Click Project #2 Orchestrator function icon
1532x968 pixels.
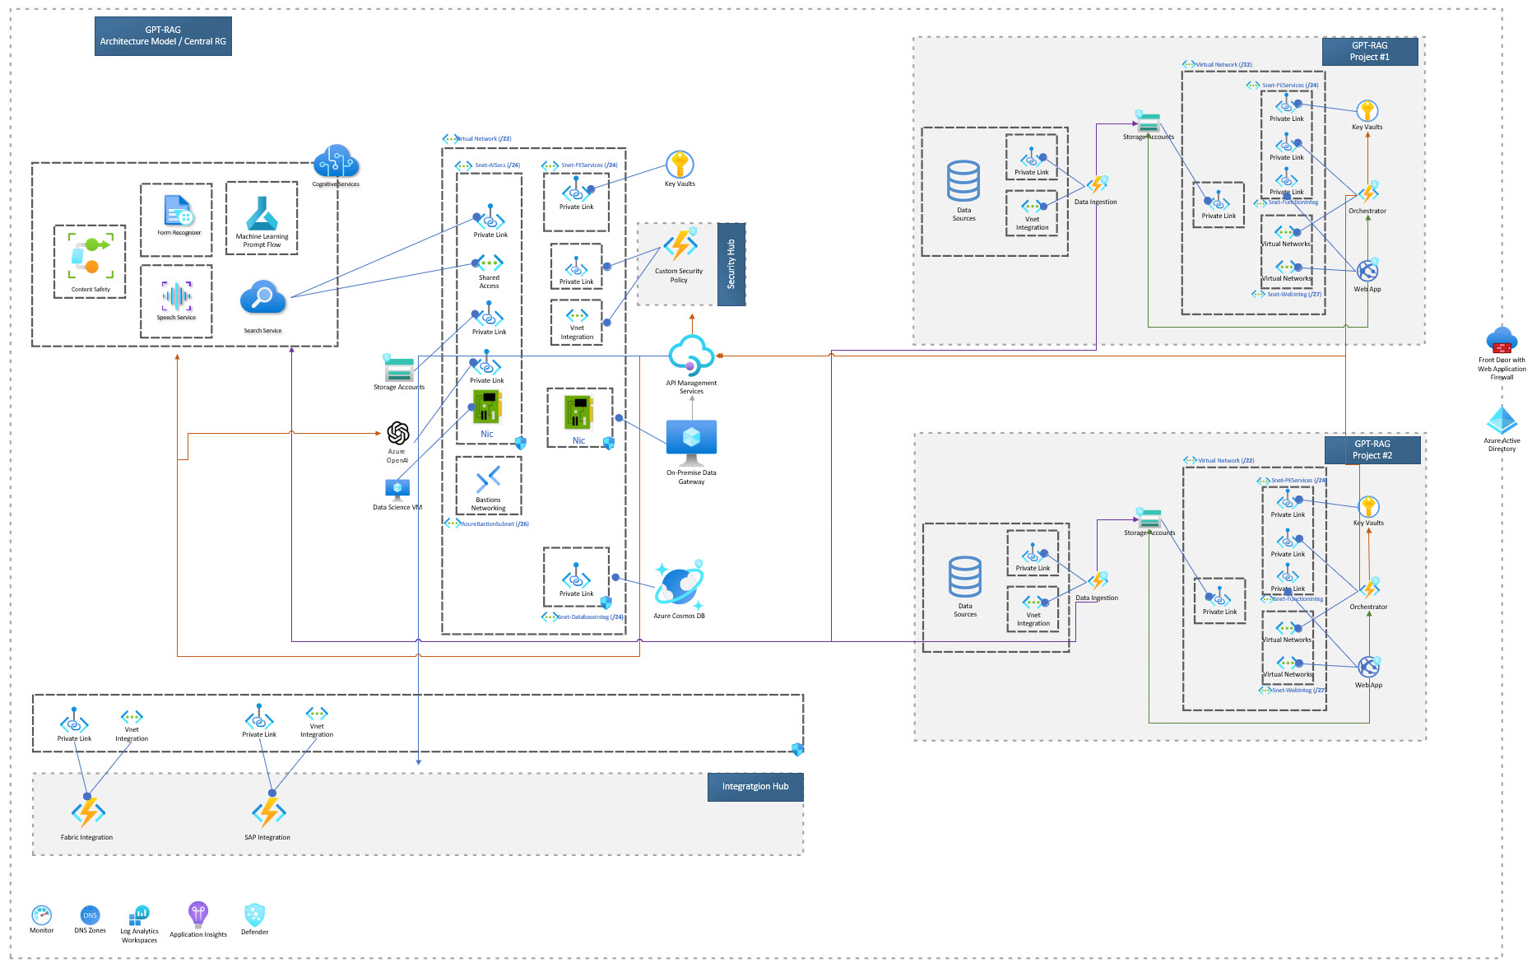[1369, 589]
